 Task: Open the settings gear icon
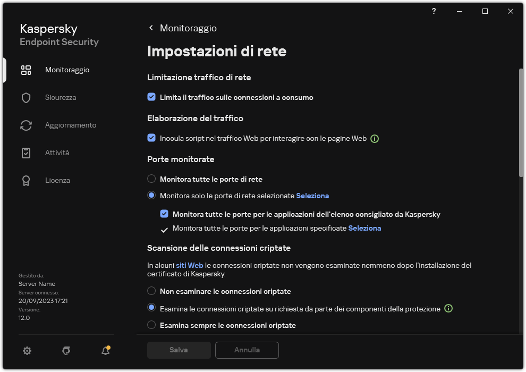tap(27, 351)
